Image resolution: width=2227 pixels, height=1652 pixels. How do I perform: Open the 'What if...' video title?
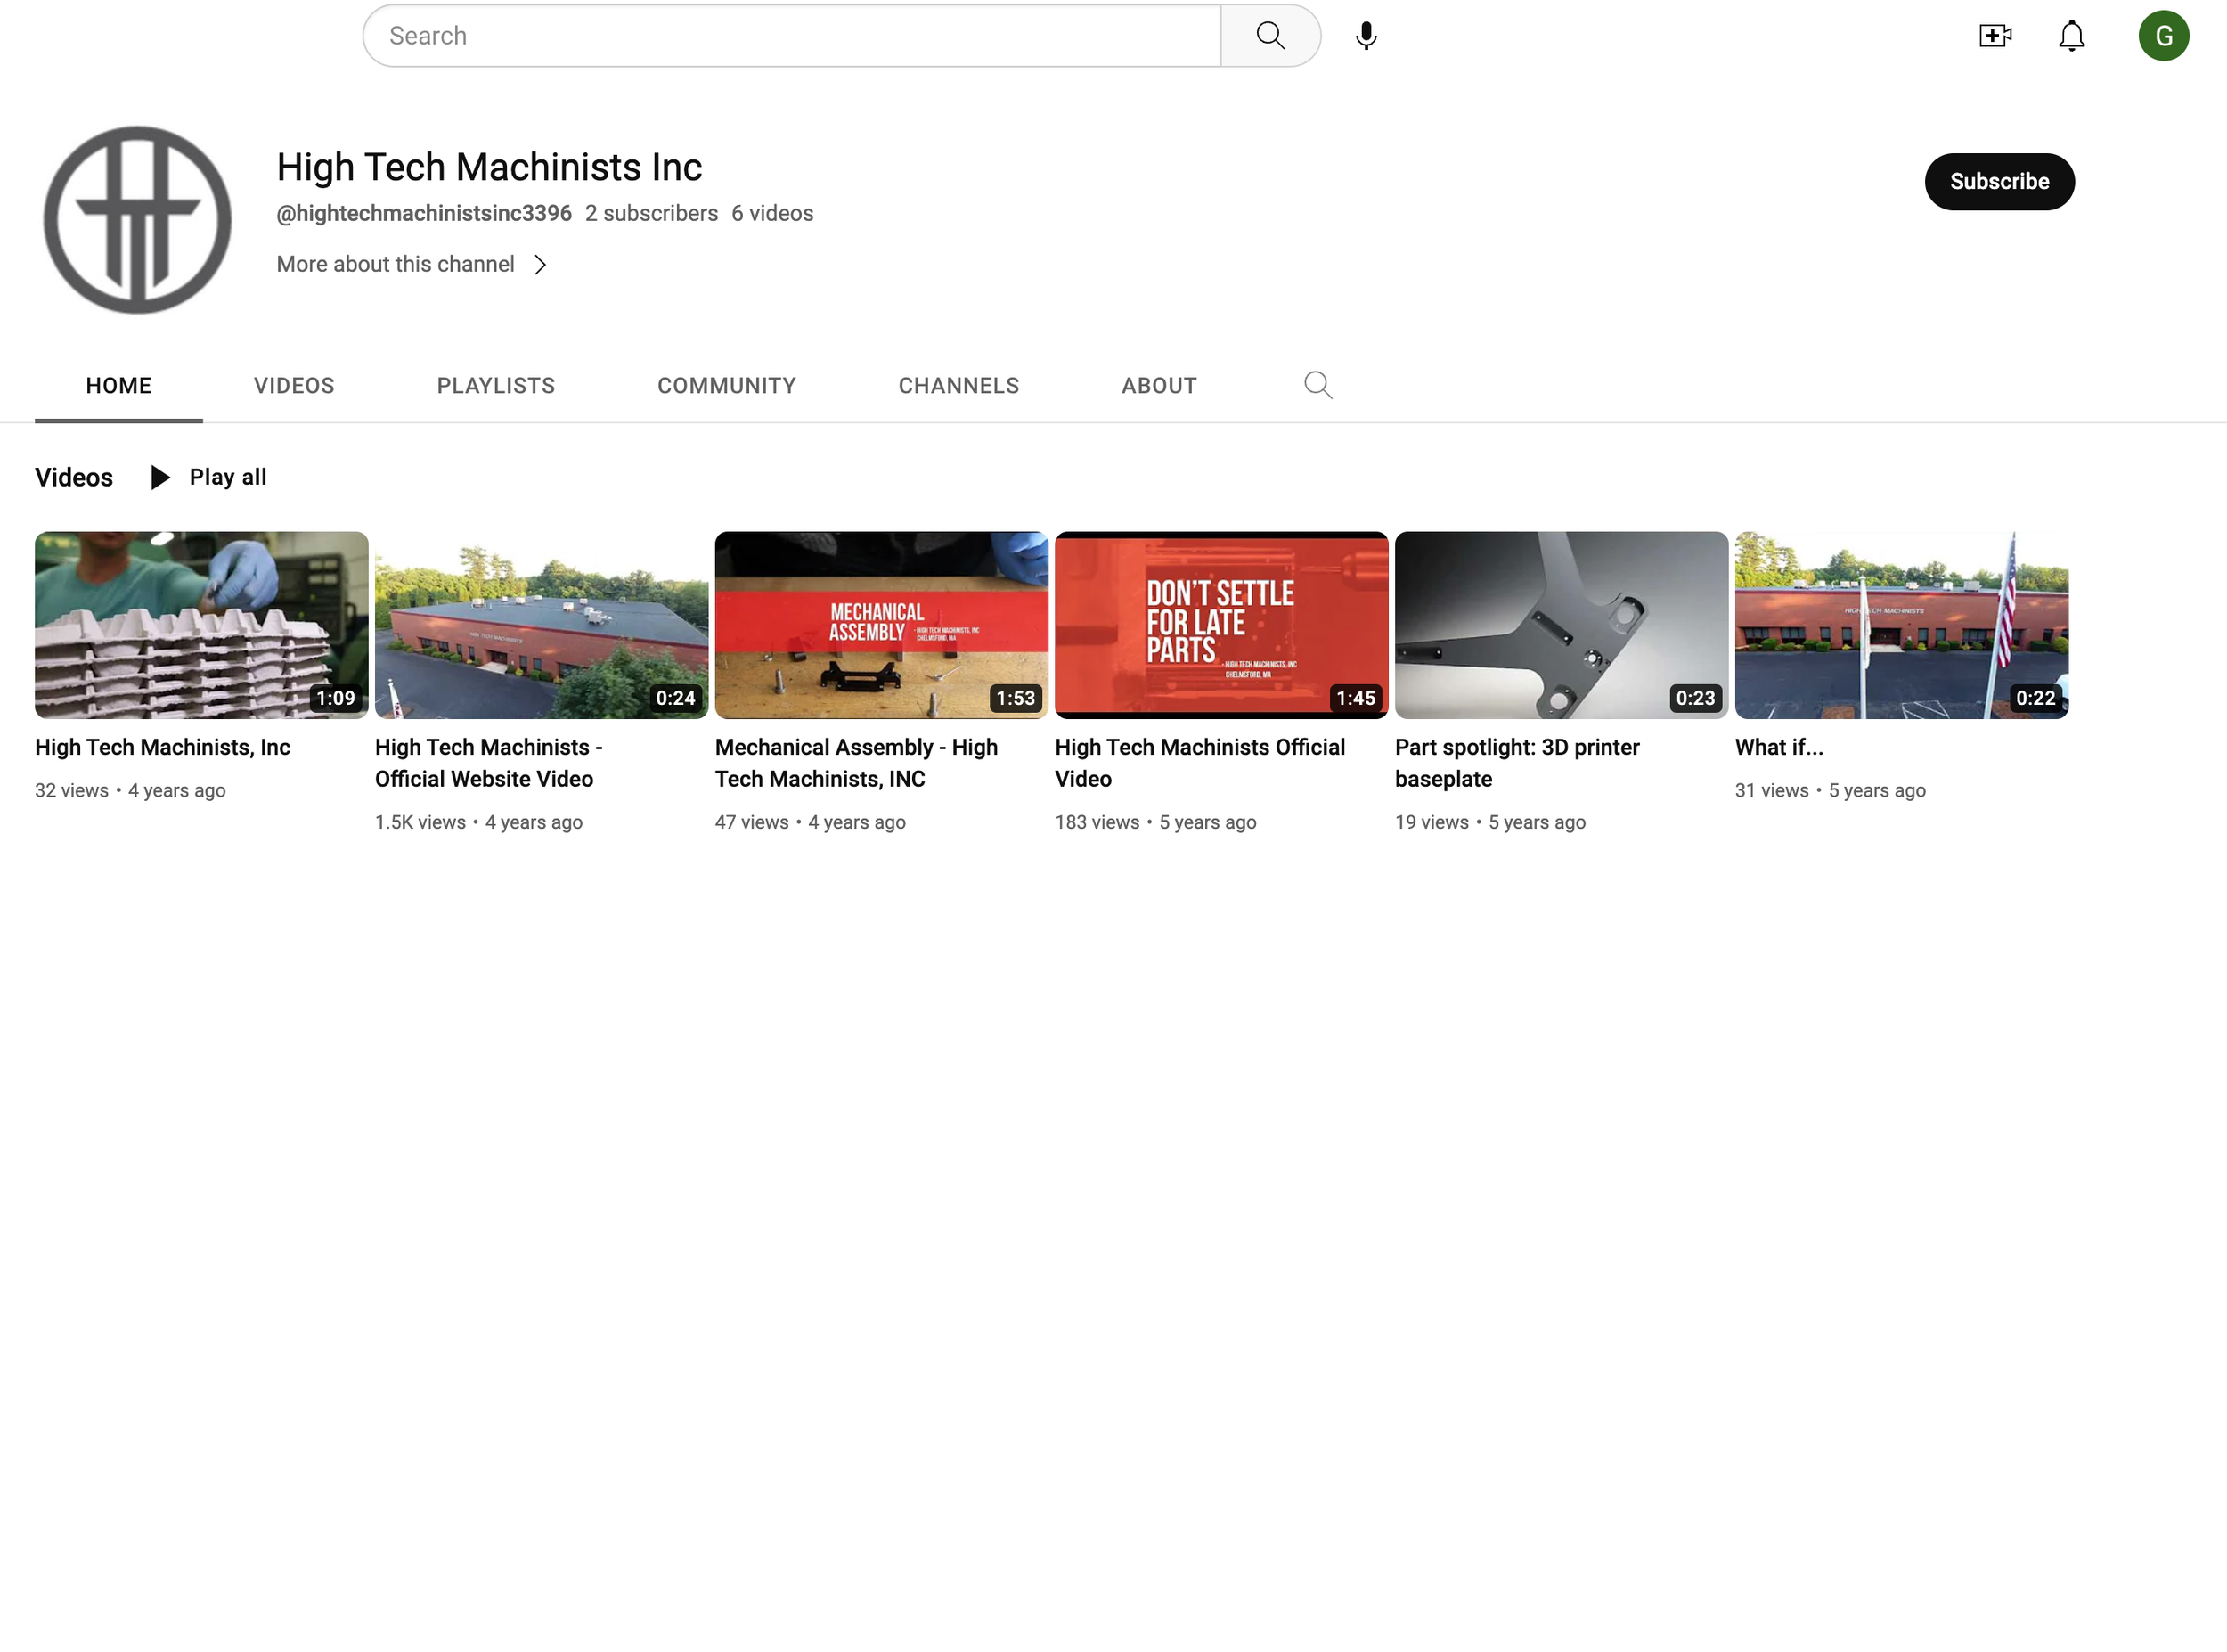(1778, 747)
